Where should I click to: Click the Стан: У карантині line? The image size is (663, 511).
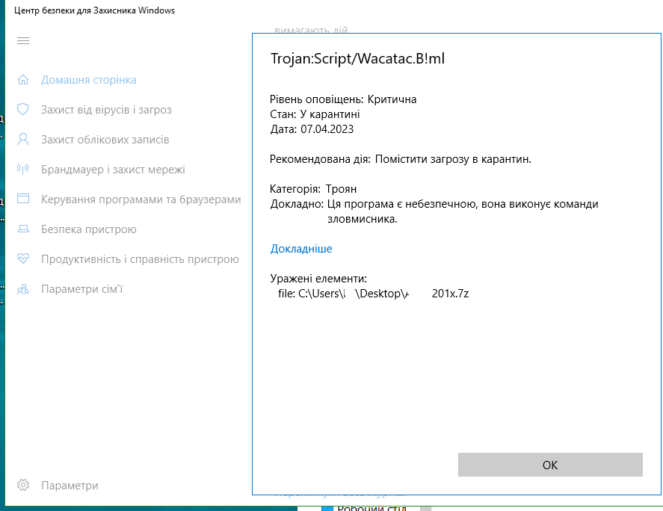(x=315, y=114)
